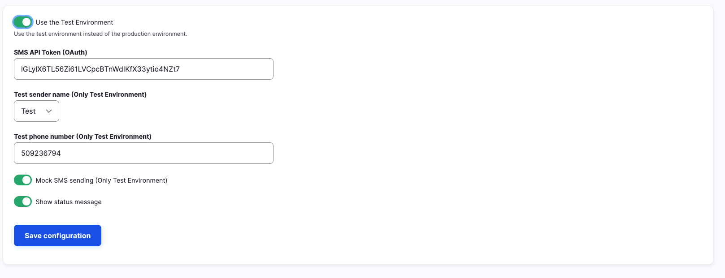Click the "Mock SMS sending" label text

[x=101, y=180]
